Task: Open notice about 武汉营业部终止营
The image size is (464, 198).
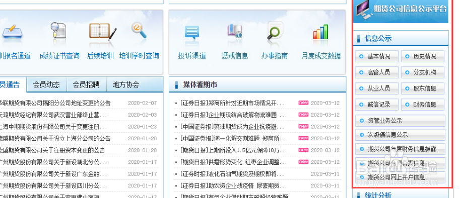Action: [x=53, y=115]
